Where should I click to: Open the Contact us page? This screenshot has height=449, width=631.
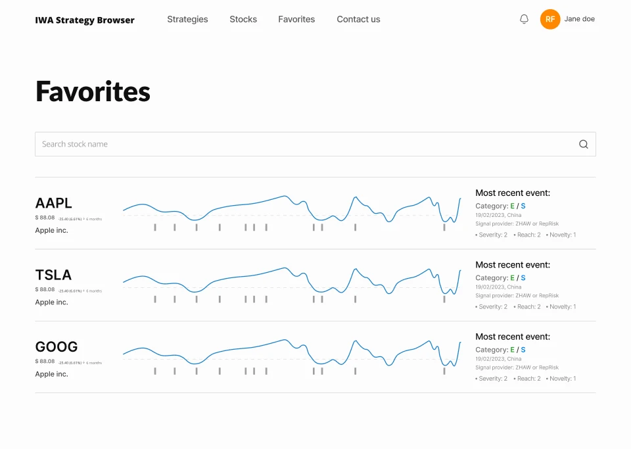coord(358,19)
